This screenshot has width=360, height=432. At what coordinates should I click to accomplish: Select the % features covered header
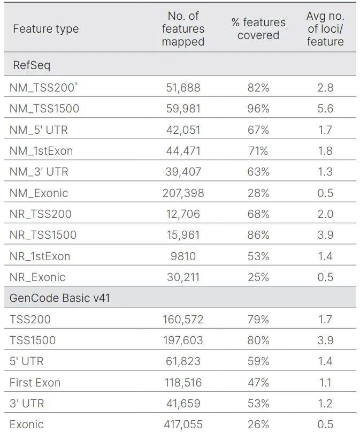258,29
